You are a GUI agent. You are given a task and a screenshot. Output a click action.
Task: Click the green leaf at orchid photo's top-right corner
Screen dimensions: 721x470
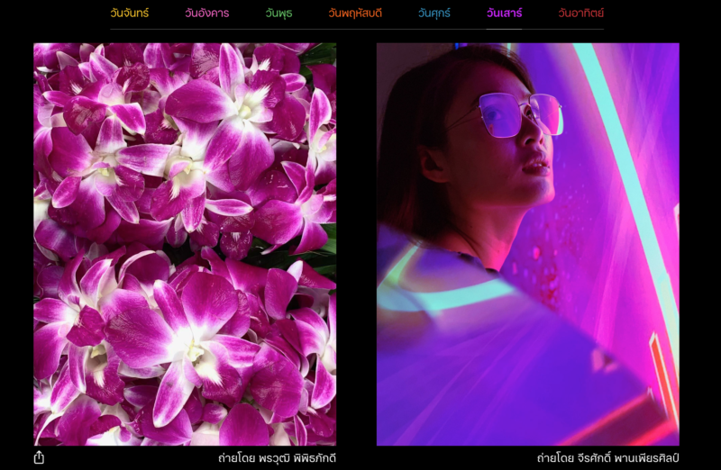click(x=323, y=54)
